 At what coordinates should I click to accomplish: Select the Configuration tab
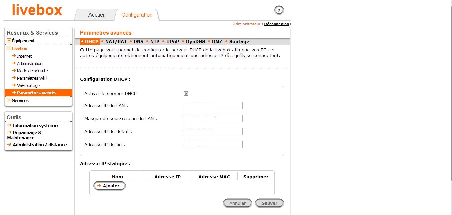137,15
